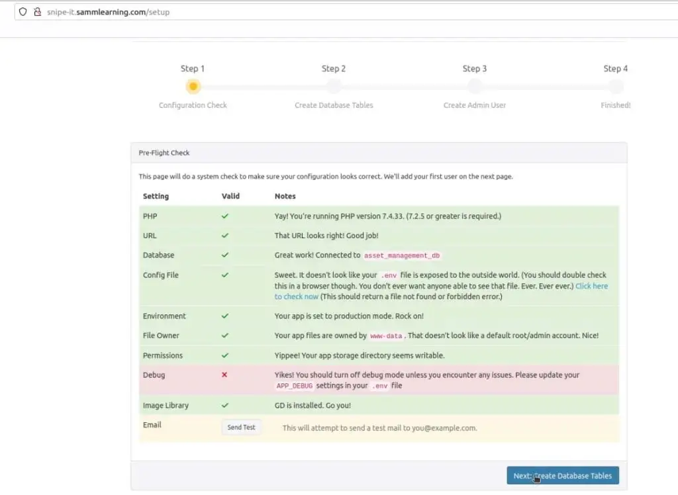Click the green checkmark in Database row
This screenshot has height=495, width=678.
click(225, 255)
